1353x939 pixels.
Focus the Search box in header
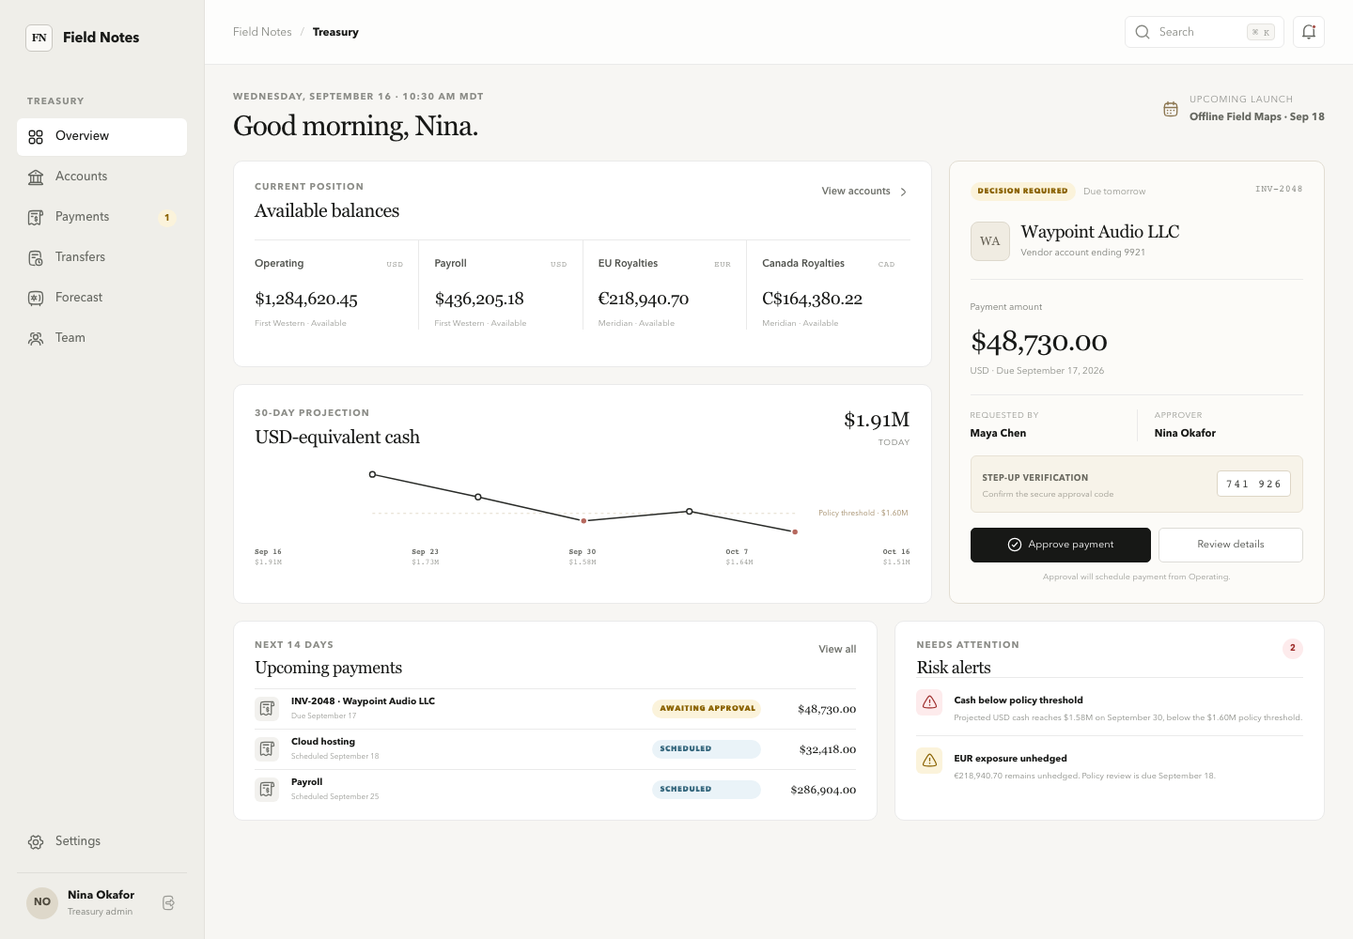pyautogui.click(x=1205, y=32)
